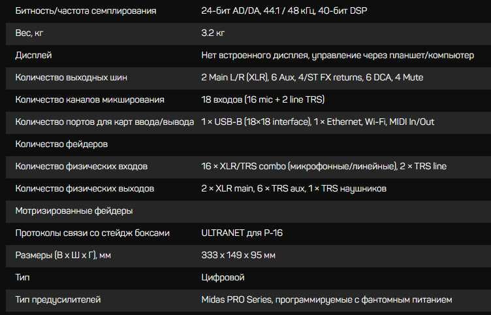Click the "Количество физических выходов" label

click(x=84, y=188)
